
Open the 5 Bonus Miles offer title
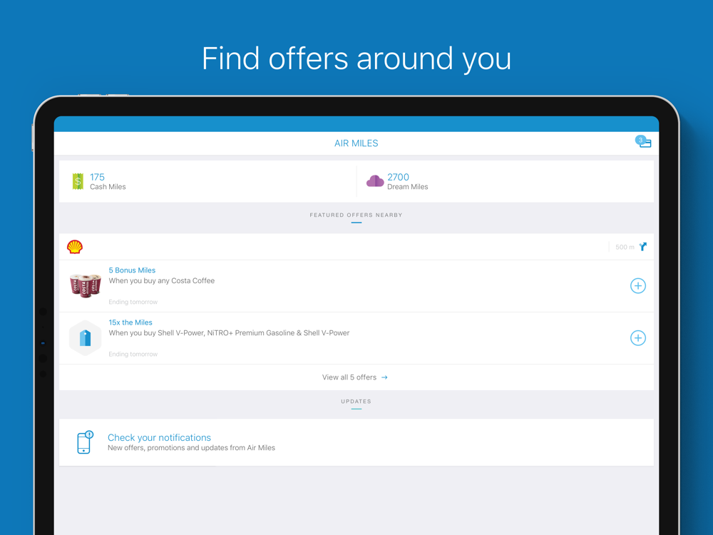coord(132,270)
